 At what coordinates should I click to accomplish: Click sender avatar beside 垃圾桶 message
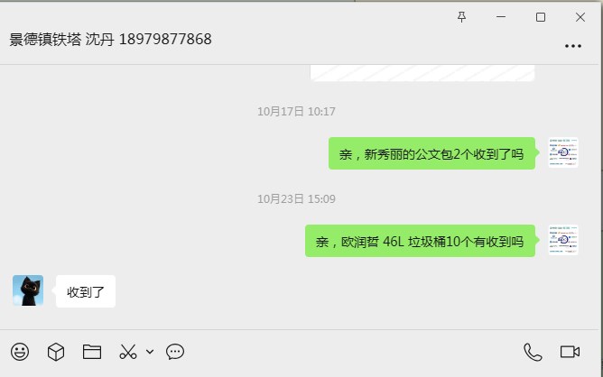pyautogui.click(x=563, y=240)
